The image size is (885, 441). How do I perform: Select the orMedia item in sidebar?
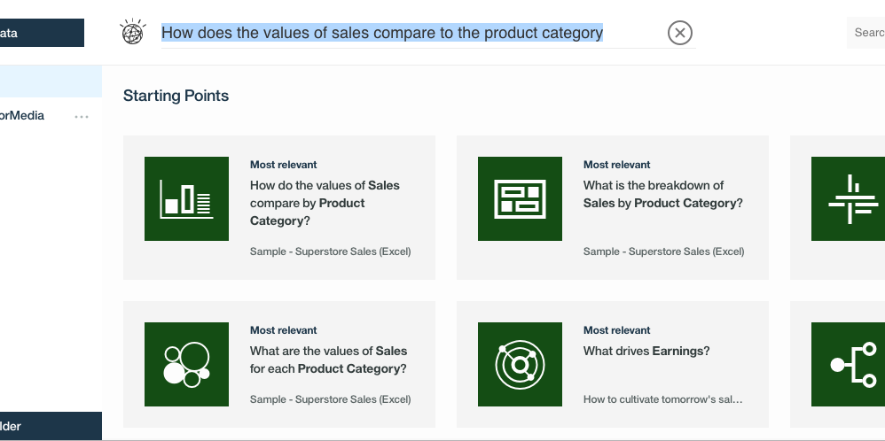pos(22,116)
